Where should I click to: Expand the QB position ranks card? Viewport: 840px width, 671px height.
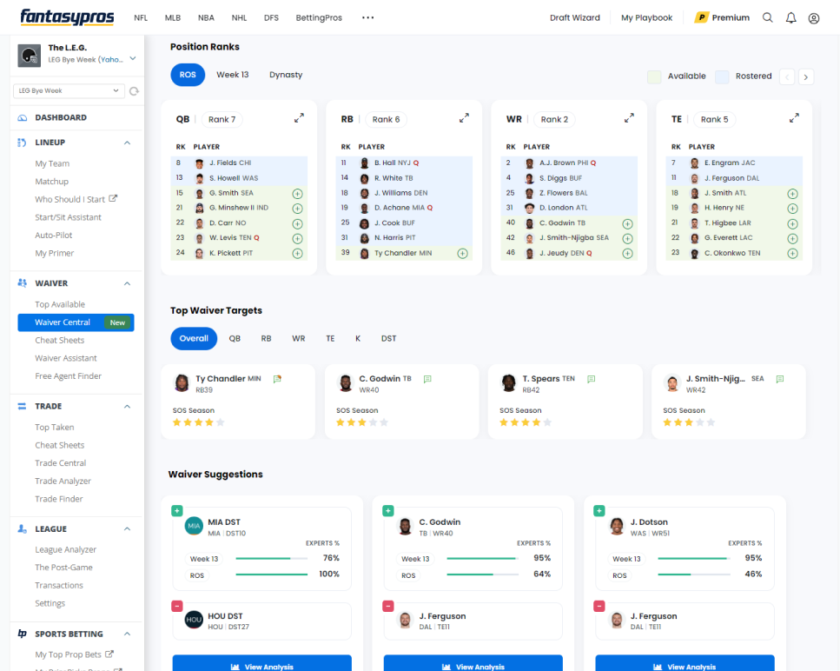(299, 118)
